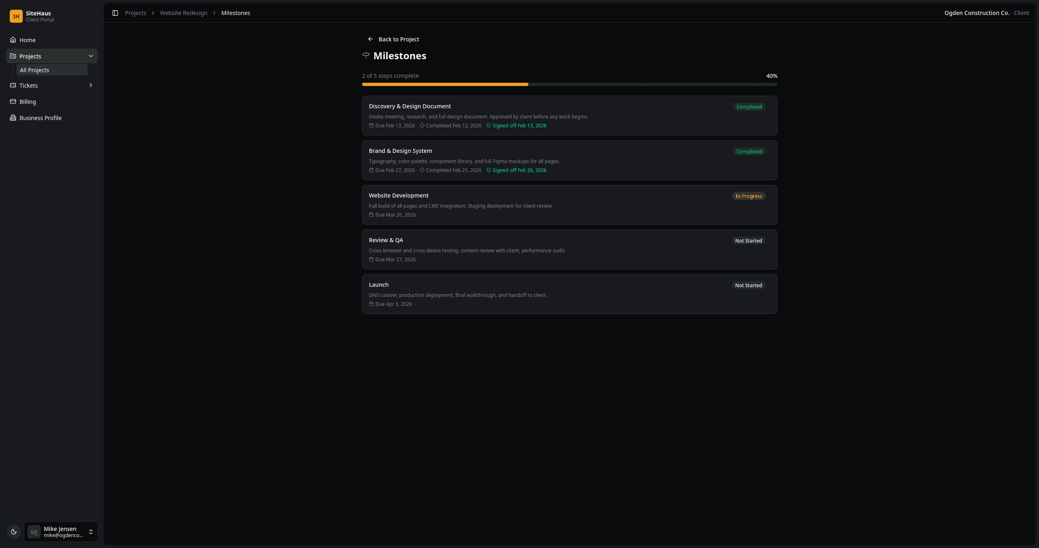Click the milestone flag icon beside Milestones heading

pos(366,55)
